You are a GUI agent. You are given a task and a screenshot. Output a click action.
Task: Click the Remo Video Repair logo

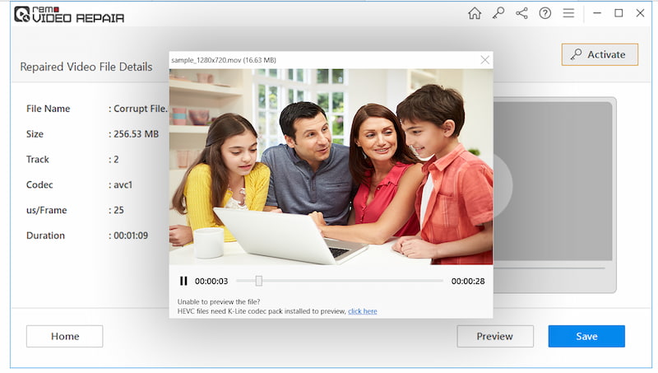click(x=69, y=14)
